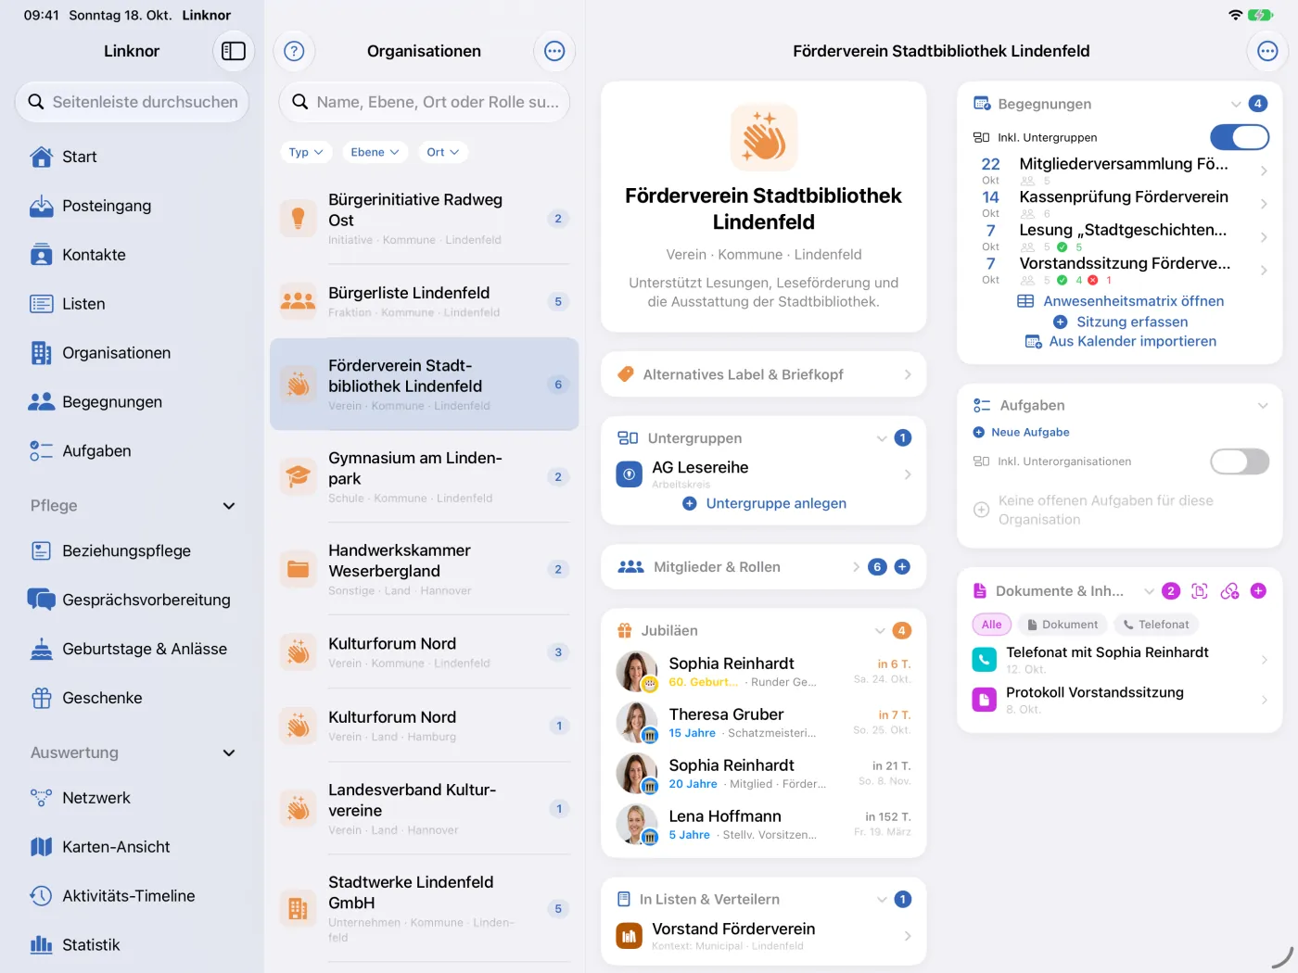1298x973 pixels.
Task: Open the Typ filter dropdown
Action: point(306,152)
